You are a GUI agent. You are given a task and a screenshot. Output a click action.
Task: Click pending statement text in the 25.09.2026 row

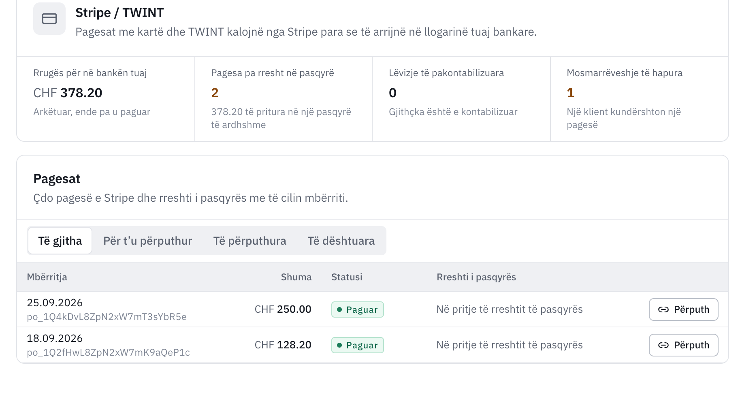(x=510, y=309)
